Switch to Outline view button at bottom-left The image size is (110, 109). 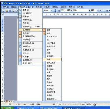coord(9,102)
